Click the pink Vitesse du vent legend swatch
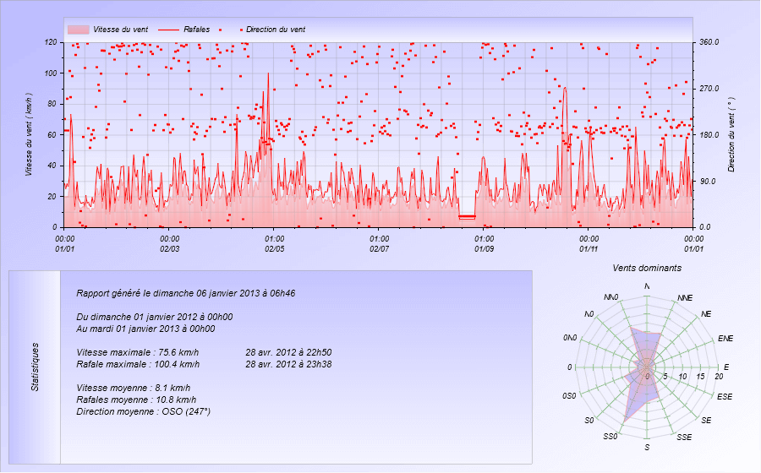The image size is (761, 473). pyautogui.click(x=78, y=30)
